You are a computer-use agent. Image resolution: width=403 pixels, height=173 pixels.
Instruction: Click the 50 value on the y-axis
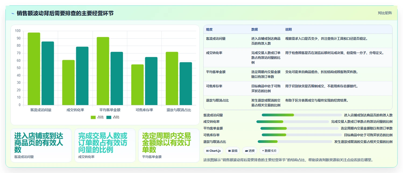point(19,68)
